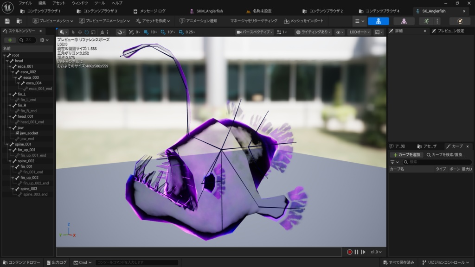This screenshot has height=267, width=475.
Task: Open the LOD Auto dropdown
Action: click(359, 32)
